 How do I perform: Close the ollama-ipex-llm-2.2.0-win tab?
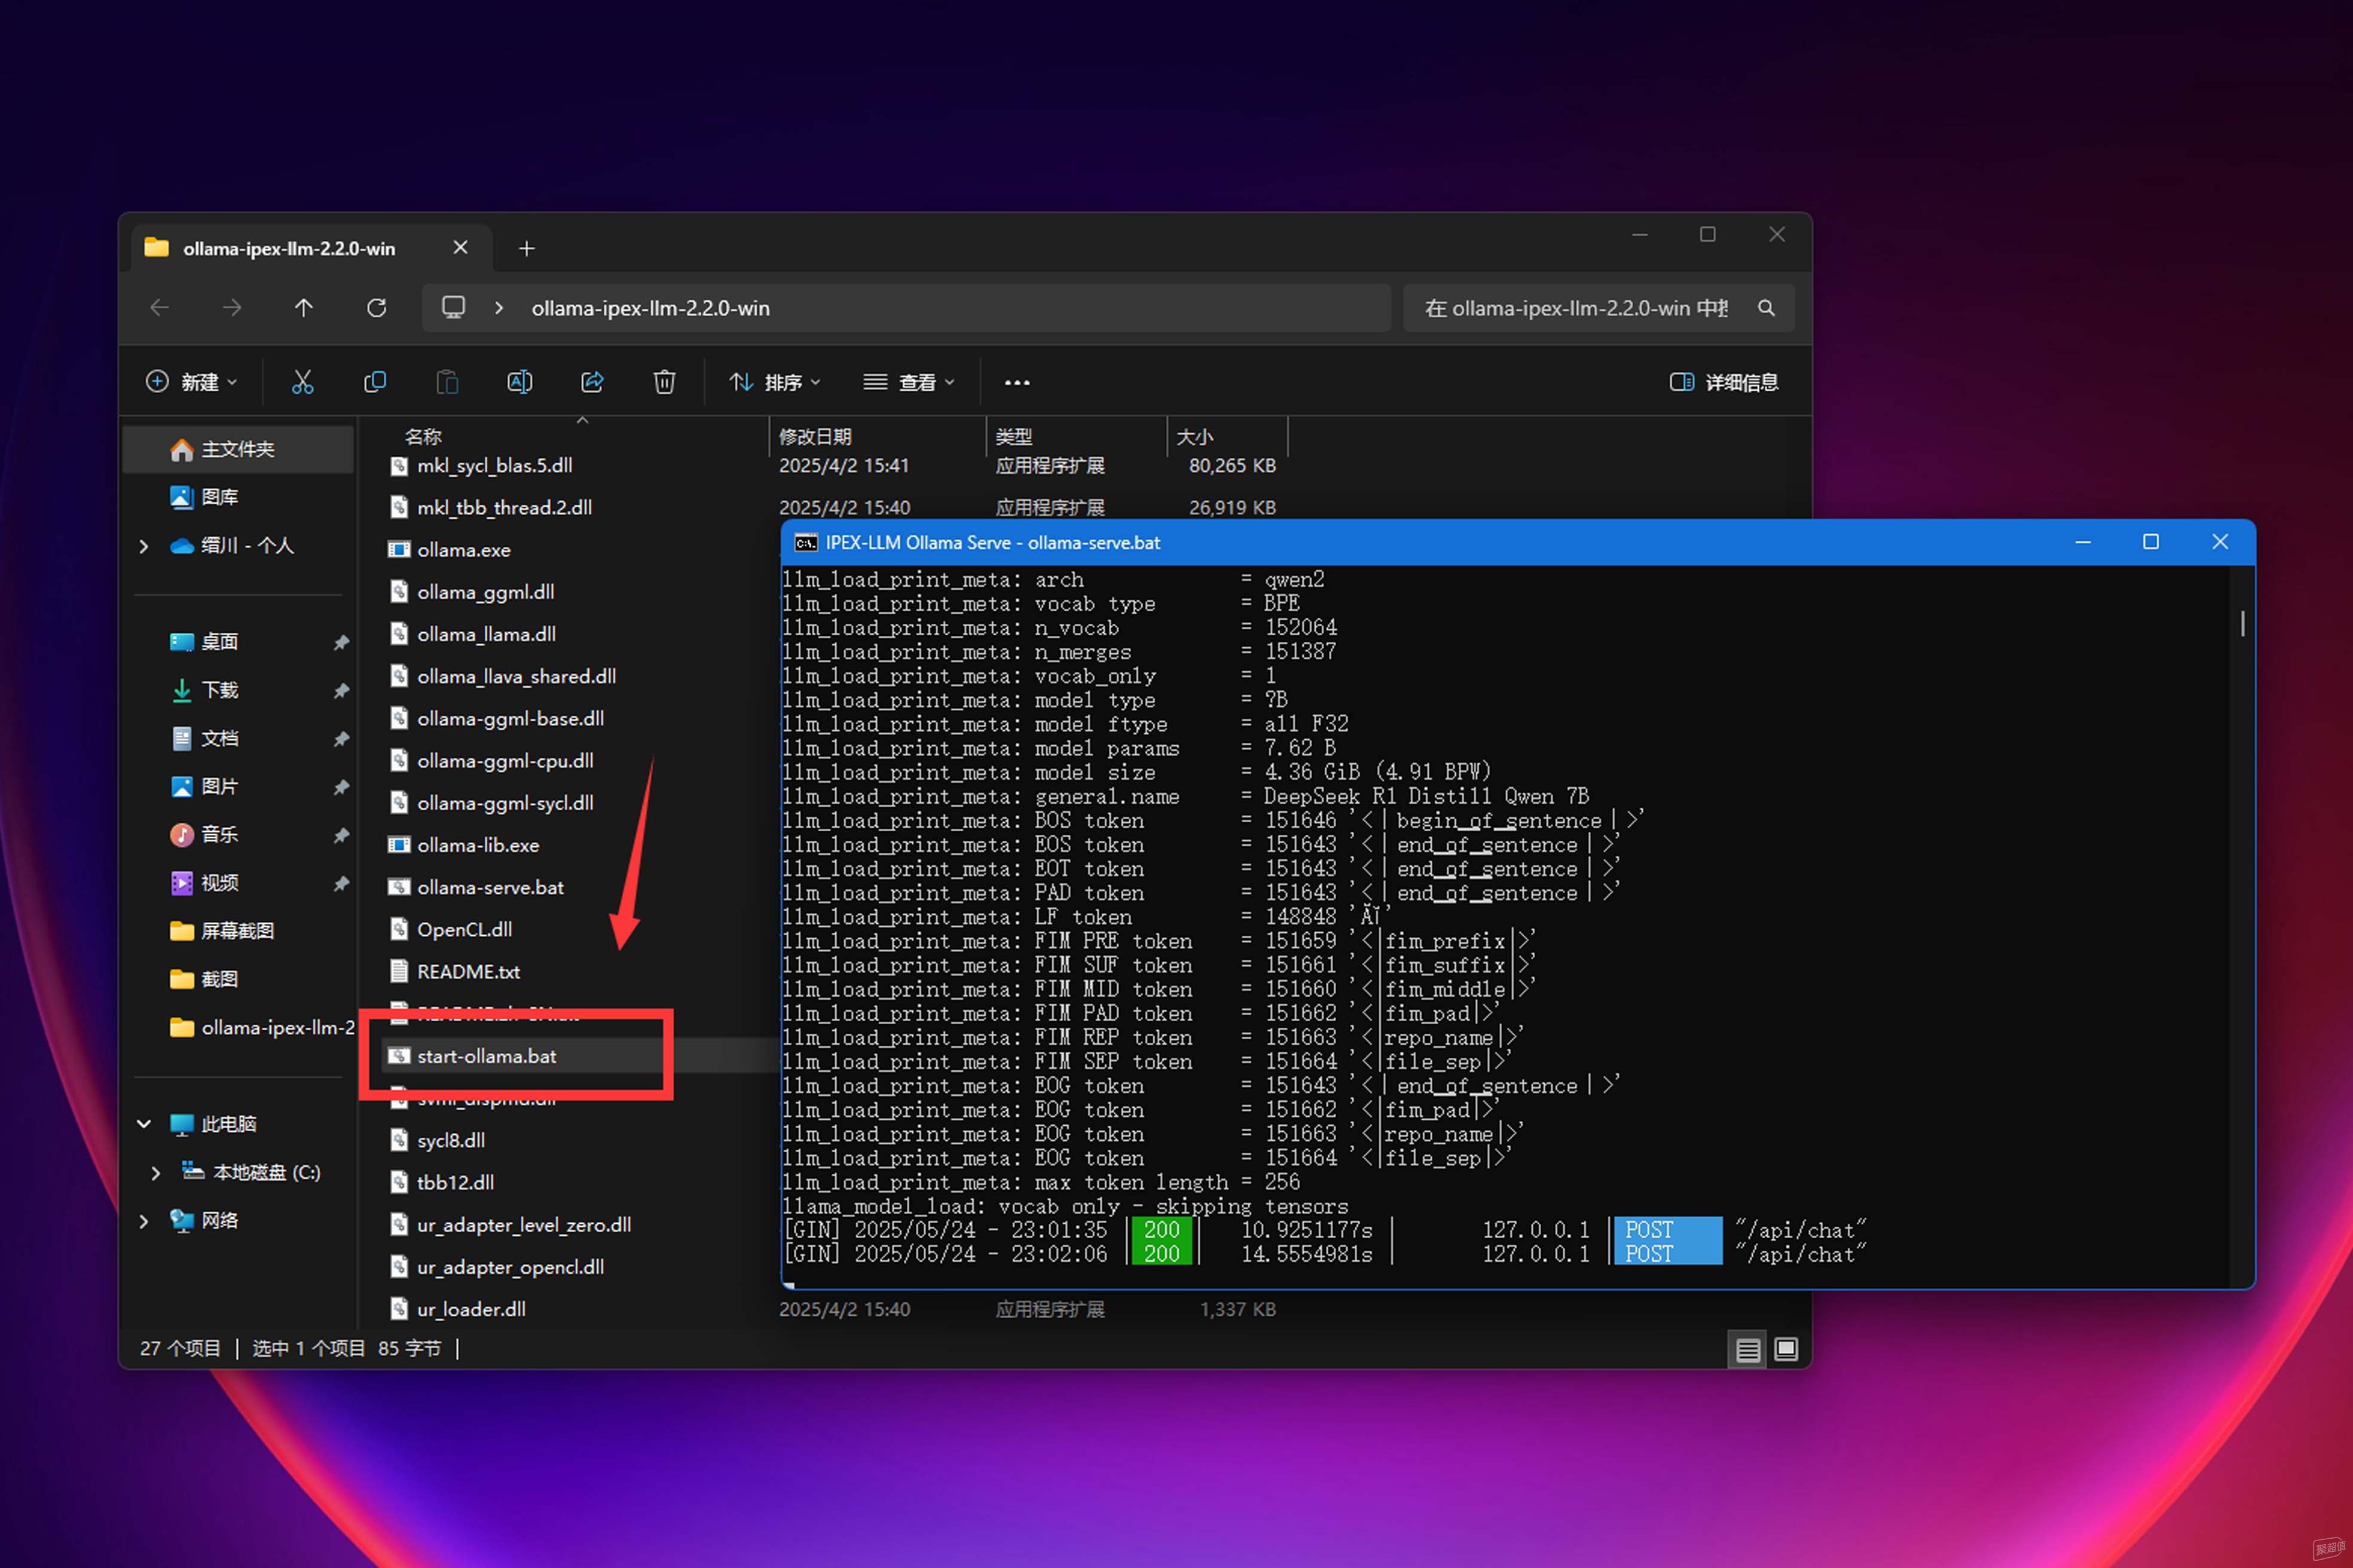pos(460,247)
